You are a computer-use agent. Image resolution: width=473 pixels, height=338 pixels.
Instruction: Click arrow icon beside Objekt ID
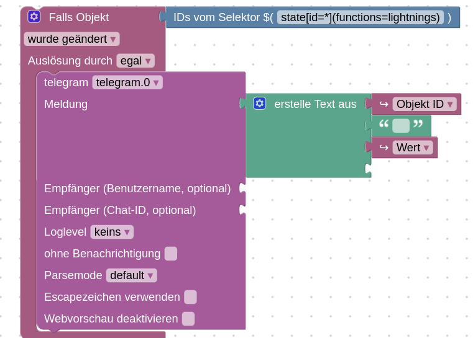pos(384,104)
